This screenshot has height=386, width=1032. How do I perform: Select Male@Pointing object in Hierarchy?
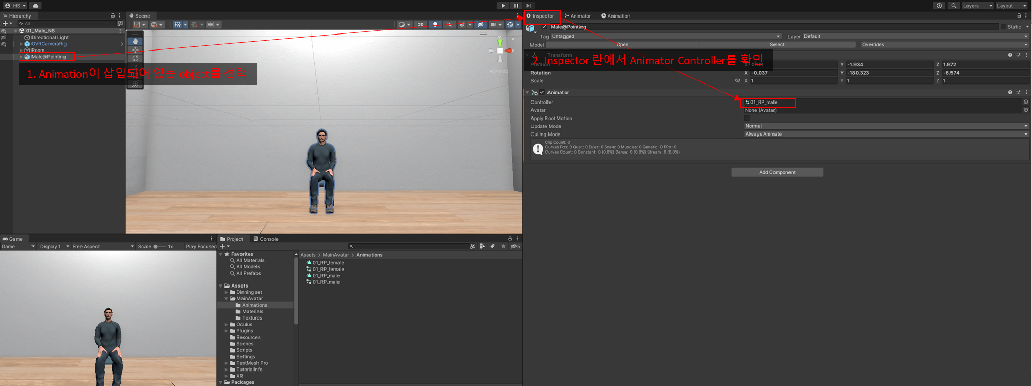pyautogui.click(x=49, y=57)
